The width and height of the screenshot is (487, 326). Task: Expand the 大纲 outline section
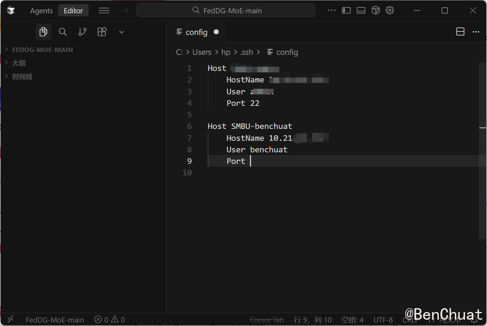click(19, 63)
